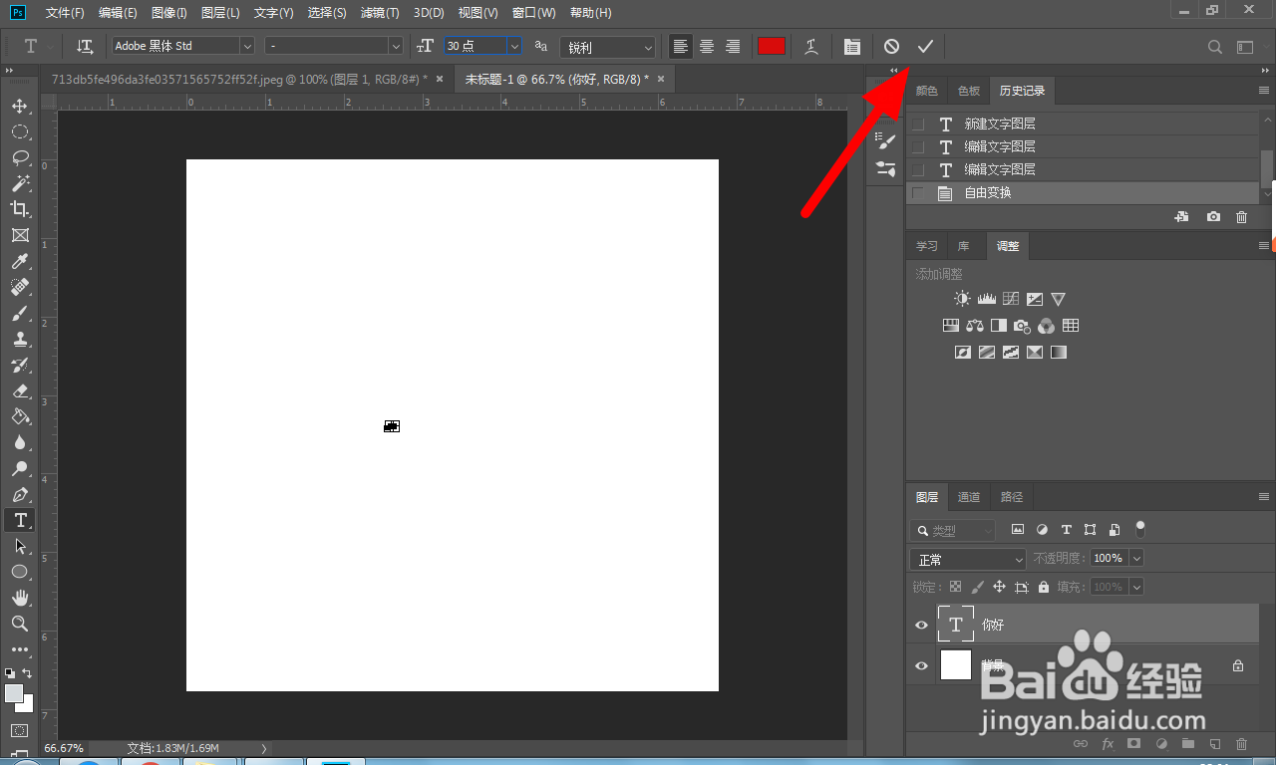Open the 滤镜(T) menu
The image size is (1276, 765).
[x=380, y=13]
